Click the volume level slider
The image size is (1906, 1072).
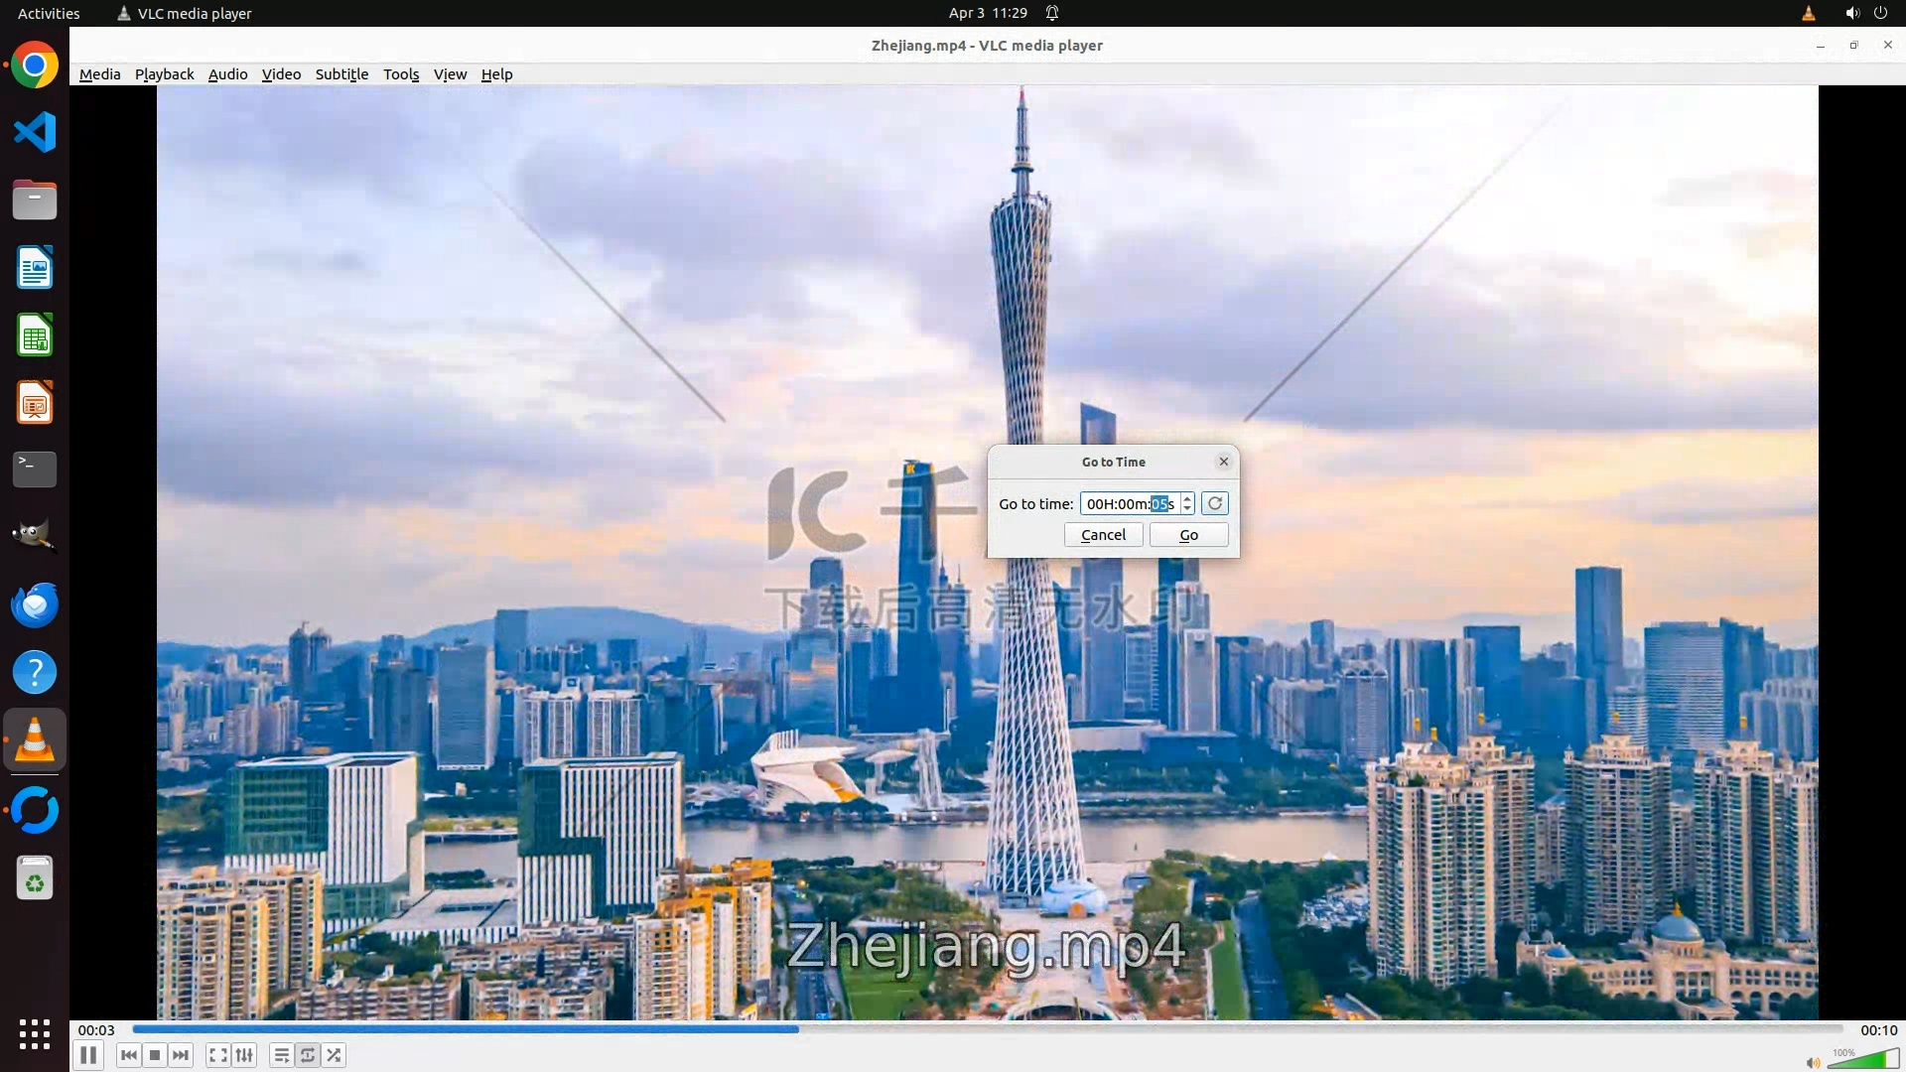tap(1862, 1061)
